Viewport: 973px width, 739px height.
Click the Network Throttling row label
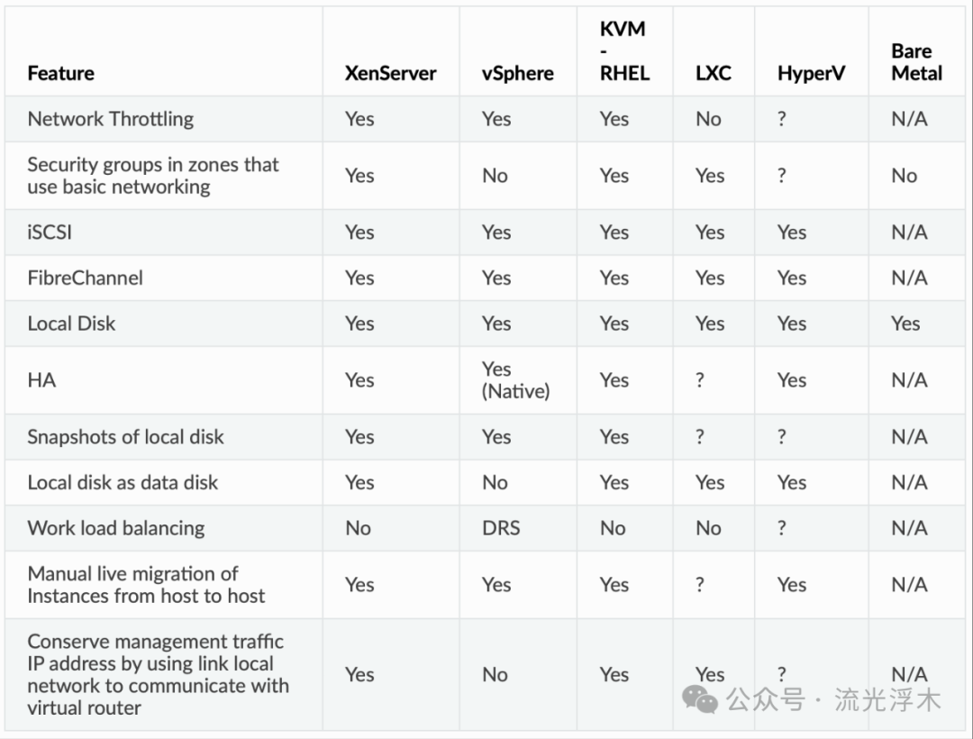(110, 119)
